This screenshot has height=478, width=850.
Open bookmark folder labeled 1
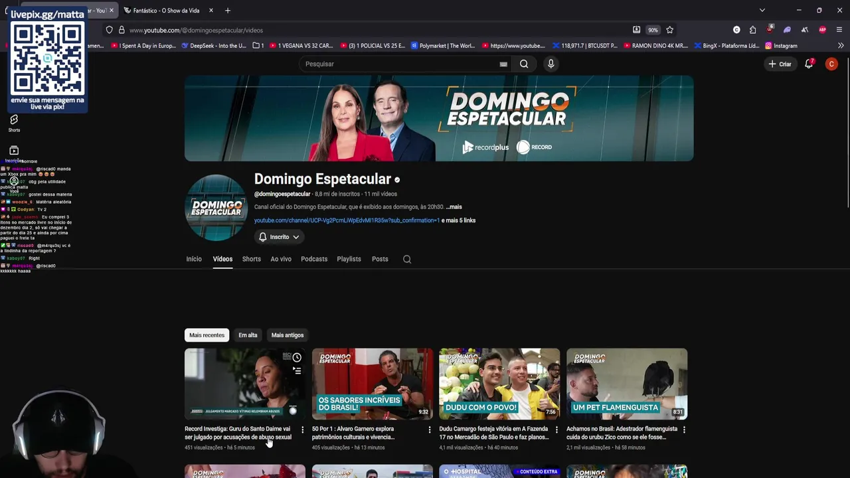(258, 46)
